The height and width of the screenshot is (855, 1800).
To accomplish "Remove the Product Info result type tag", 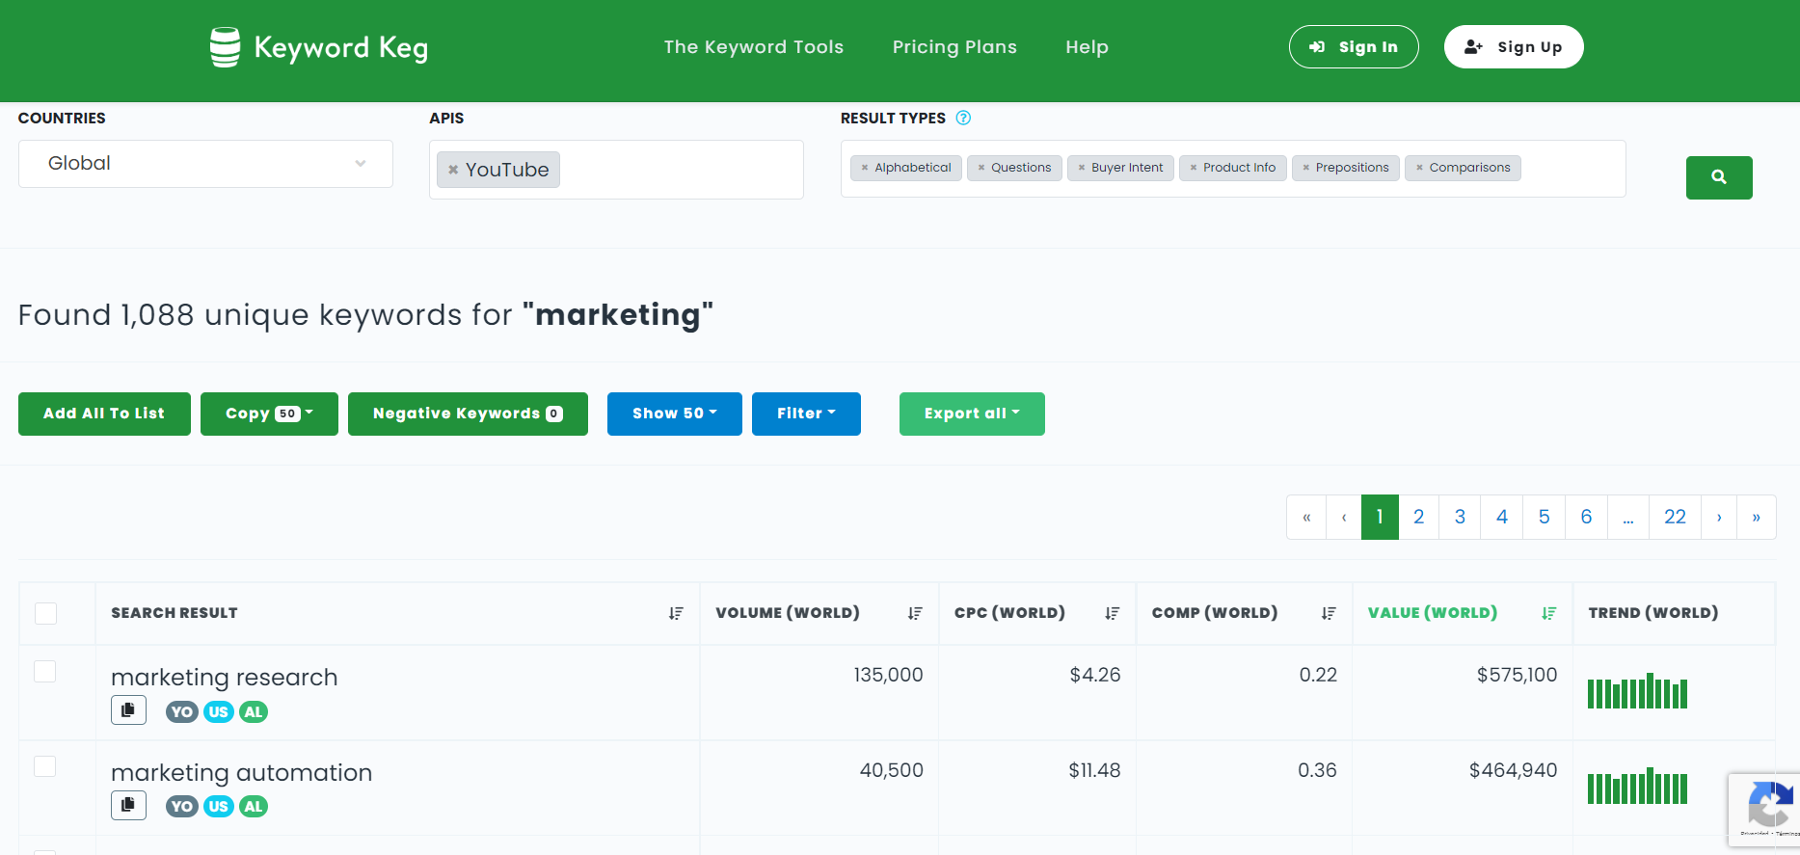I will 1194,168.
